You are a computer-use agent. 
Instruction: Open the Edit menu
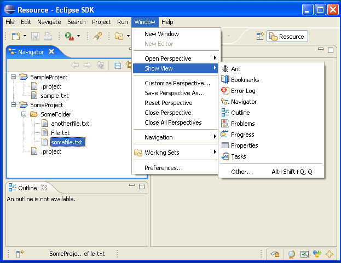click(x=26, y=22)
